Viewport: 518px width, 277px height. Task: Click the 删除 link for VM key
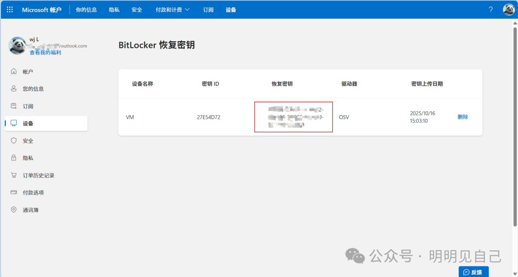coord(462,117)
